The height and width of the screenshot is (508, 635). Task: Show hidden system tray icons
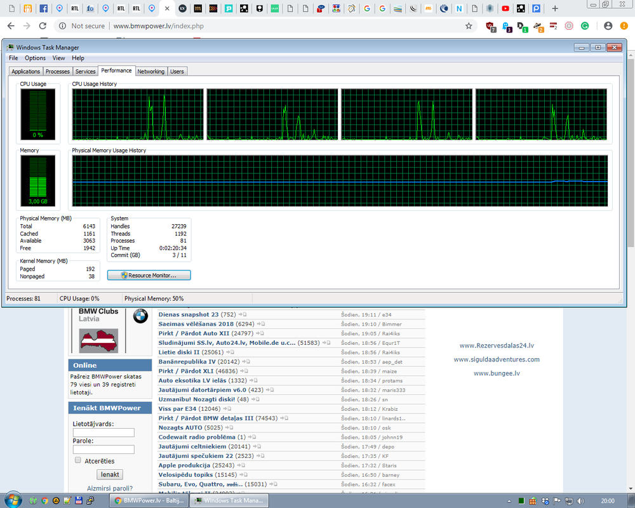[509, 501]
